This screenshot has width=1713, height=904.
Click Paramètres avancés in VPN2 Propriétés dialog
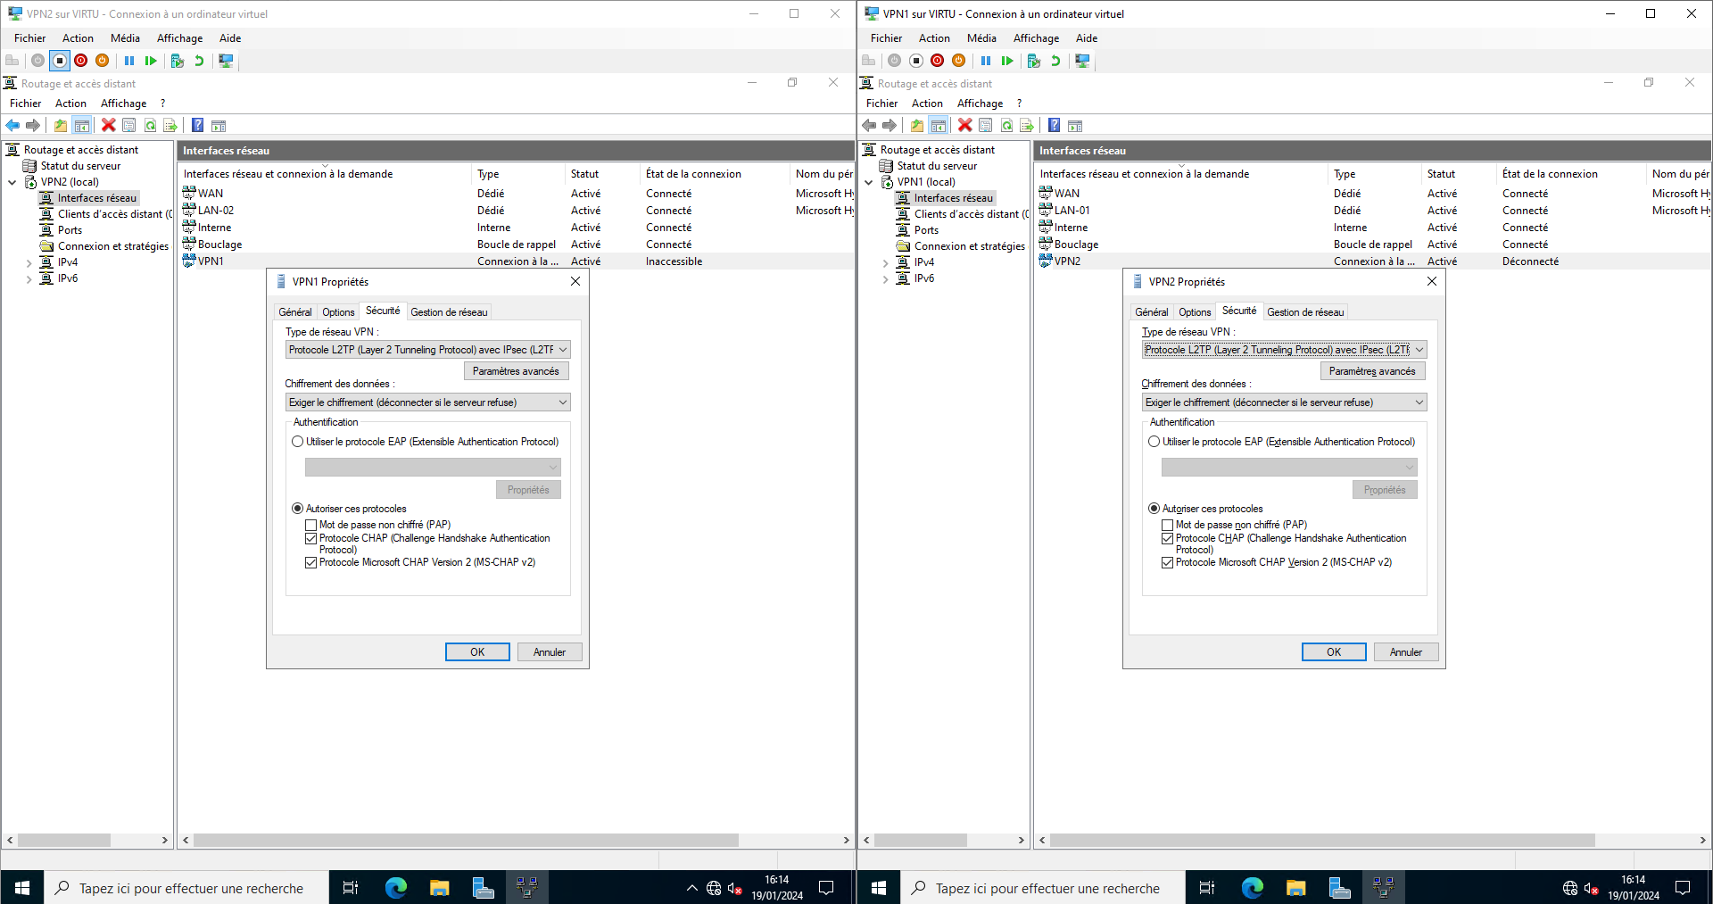click(x=1371, y=371)
